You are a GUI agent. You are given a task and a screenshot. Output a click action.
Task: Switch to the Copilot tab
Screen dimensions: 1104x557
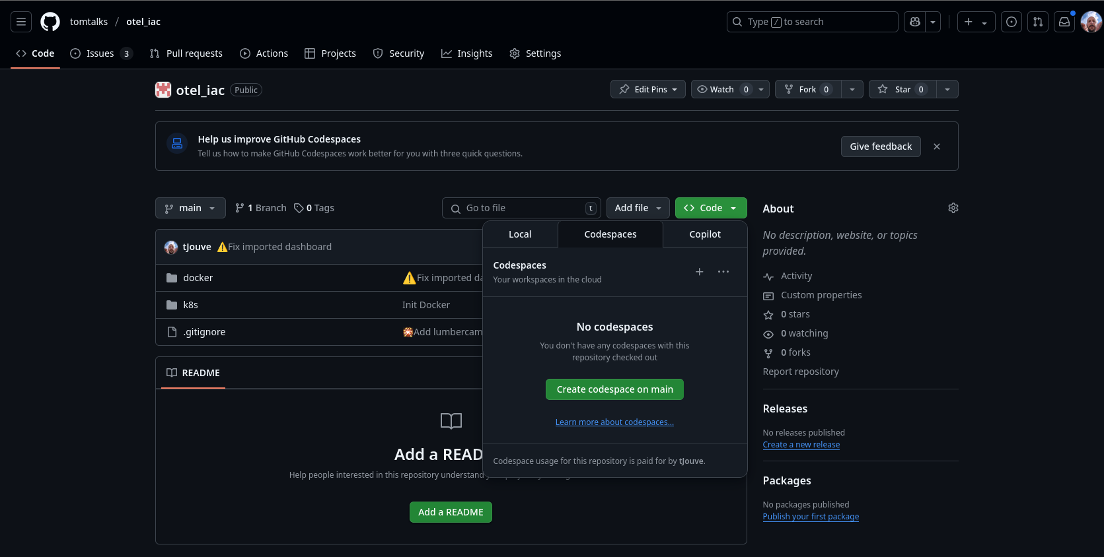tap(705, 234)
